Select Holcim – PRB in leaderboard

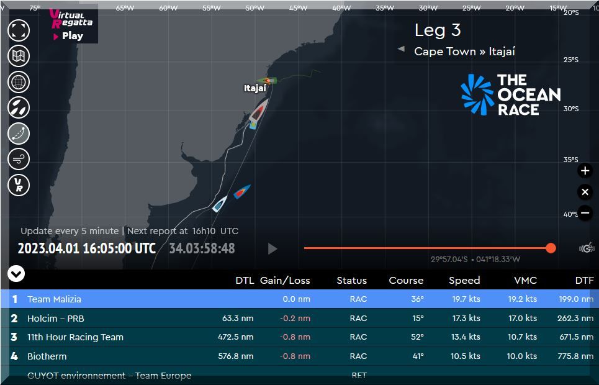[x=56, y=318]
